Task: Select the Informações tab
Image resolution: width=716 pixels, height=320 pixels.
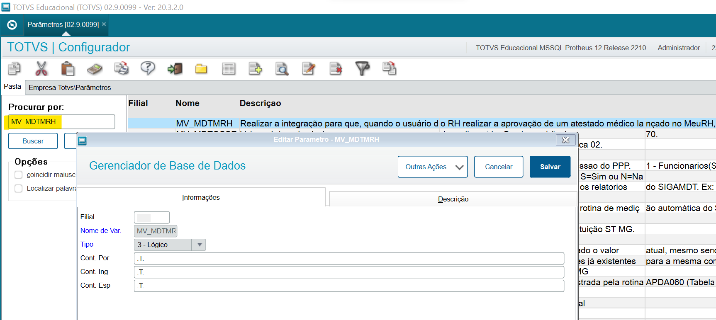Action: click(201, 198)
